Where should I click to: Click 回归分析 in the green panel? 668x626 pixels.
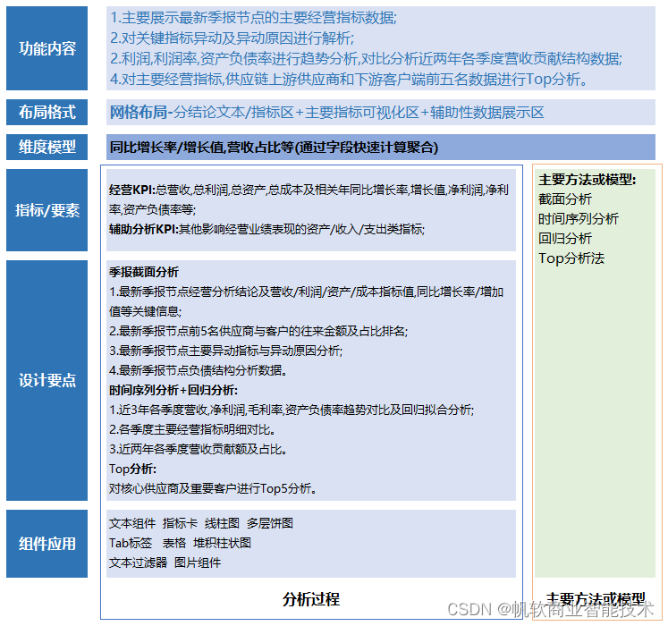(565, 238)
